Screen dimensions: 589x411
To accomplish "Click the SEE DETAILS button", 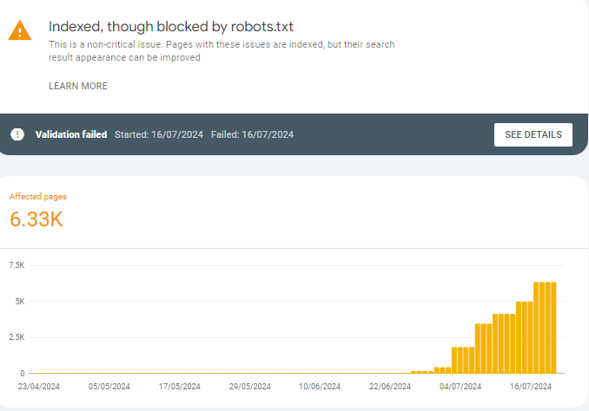I will [x=533, y=134].
